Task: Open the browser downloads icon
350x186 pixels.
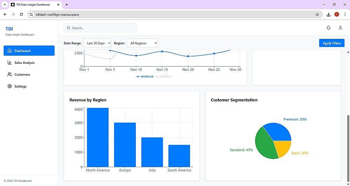Action: tap(328, 14)
